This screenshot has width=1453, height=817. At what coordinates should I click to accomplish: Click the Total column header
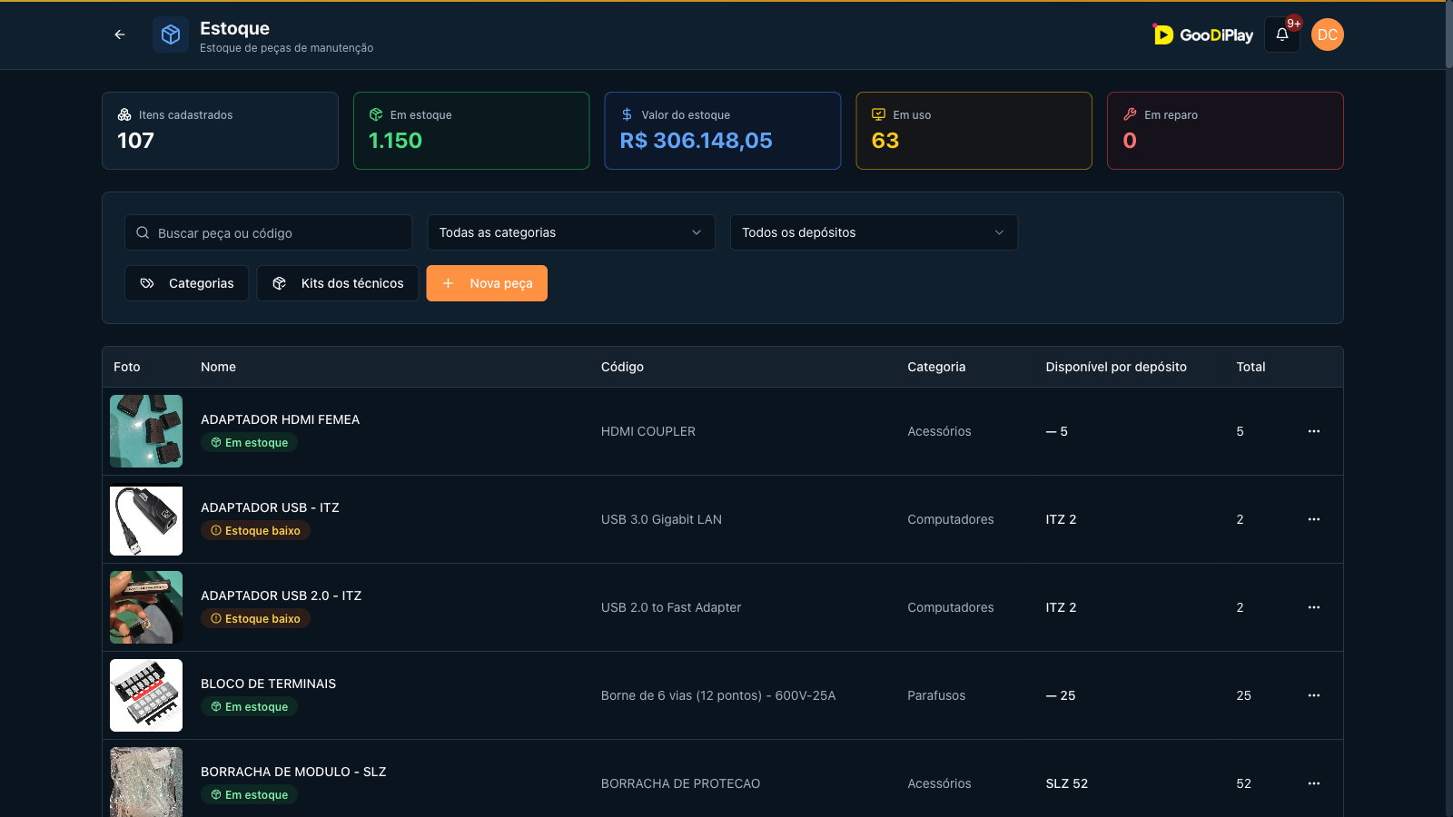tap(1250, 367)
